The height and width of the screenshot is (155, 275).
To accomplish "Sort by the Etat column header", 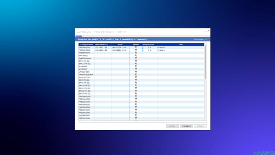I will [181, 44].
